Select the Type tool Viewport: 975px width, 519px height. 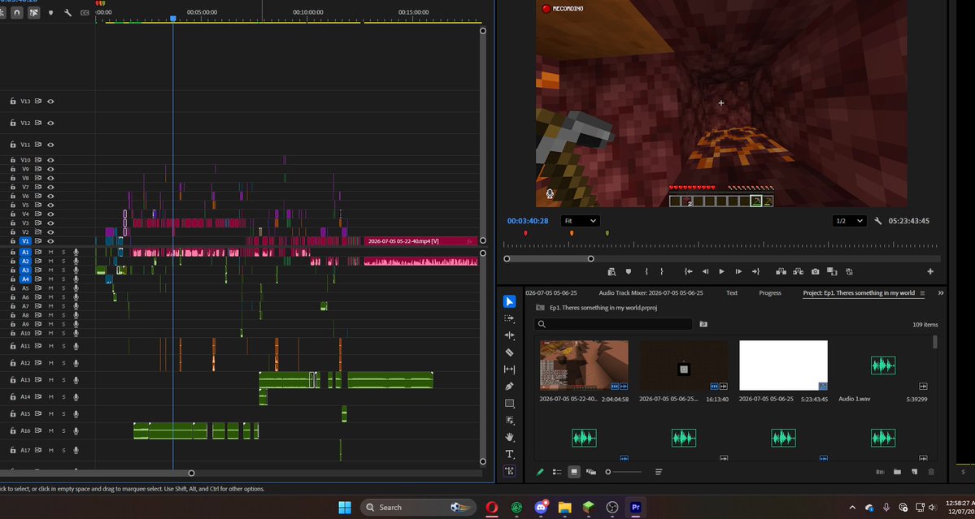[509, 454]
